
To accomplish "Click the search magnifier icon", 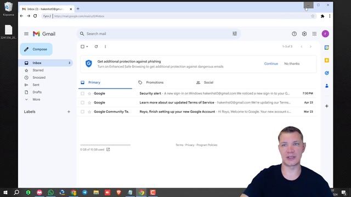I will pos(82,34).
